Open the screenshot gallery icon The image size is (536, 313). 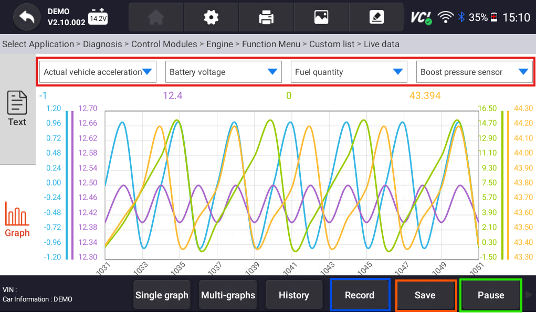321,17
